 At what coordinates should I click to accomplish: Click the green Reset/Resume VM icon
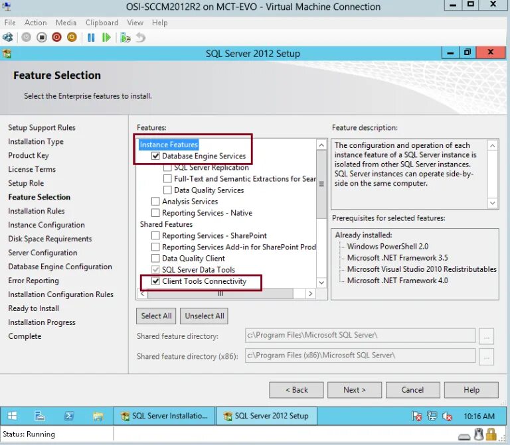click(106, 37)
